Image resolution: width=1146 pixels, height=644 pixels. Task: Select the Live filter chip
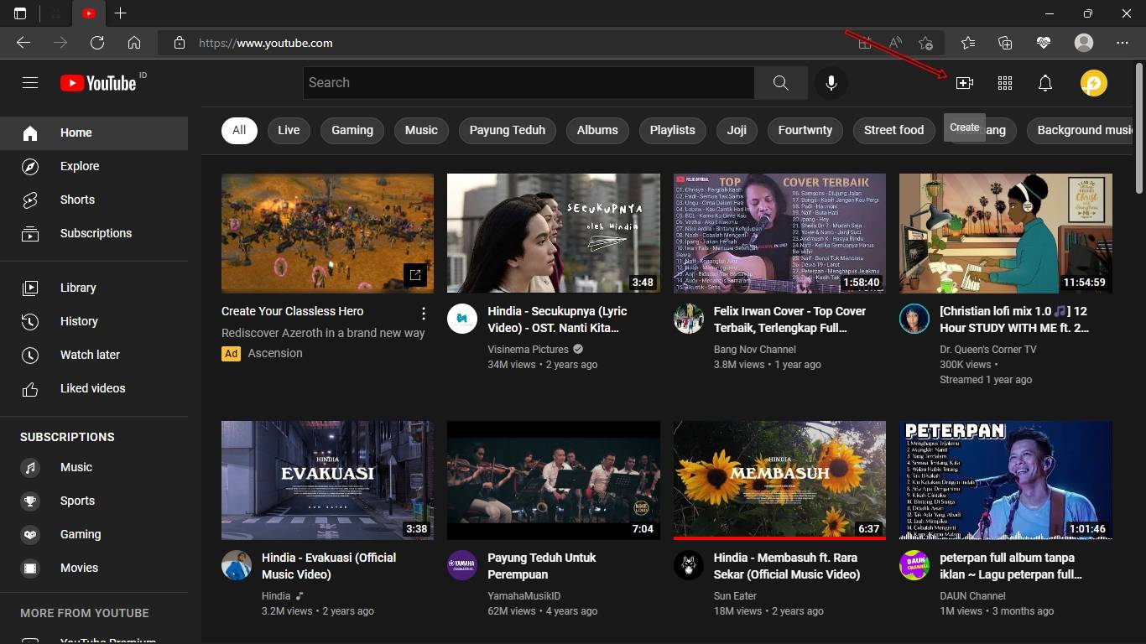click(289, 130)
